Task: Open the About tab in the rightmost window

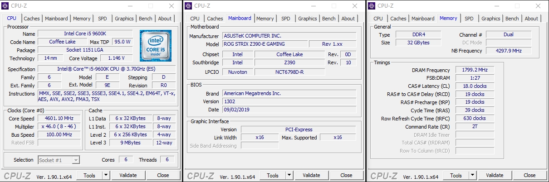Action: [x=531, y=19]
